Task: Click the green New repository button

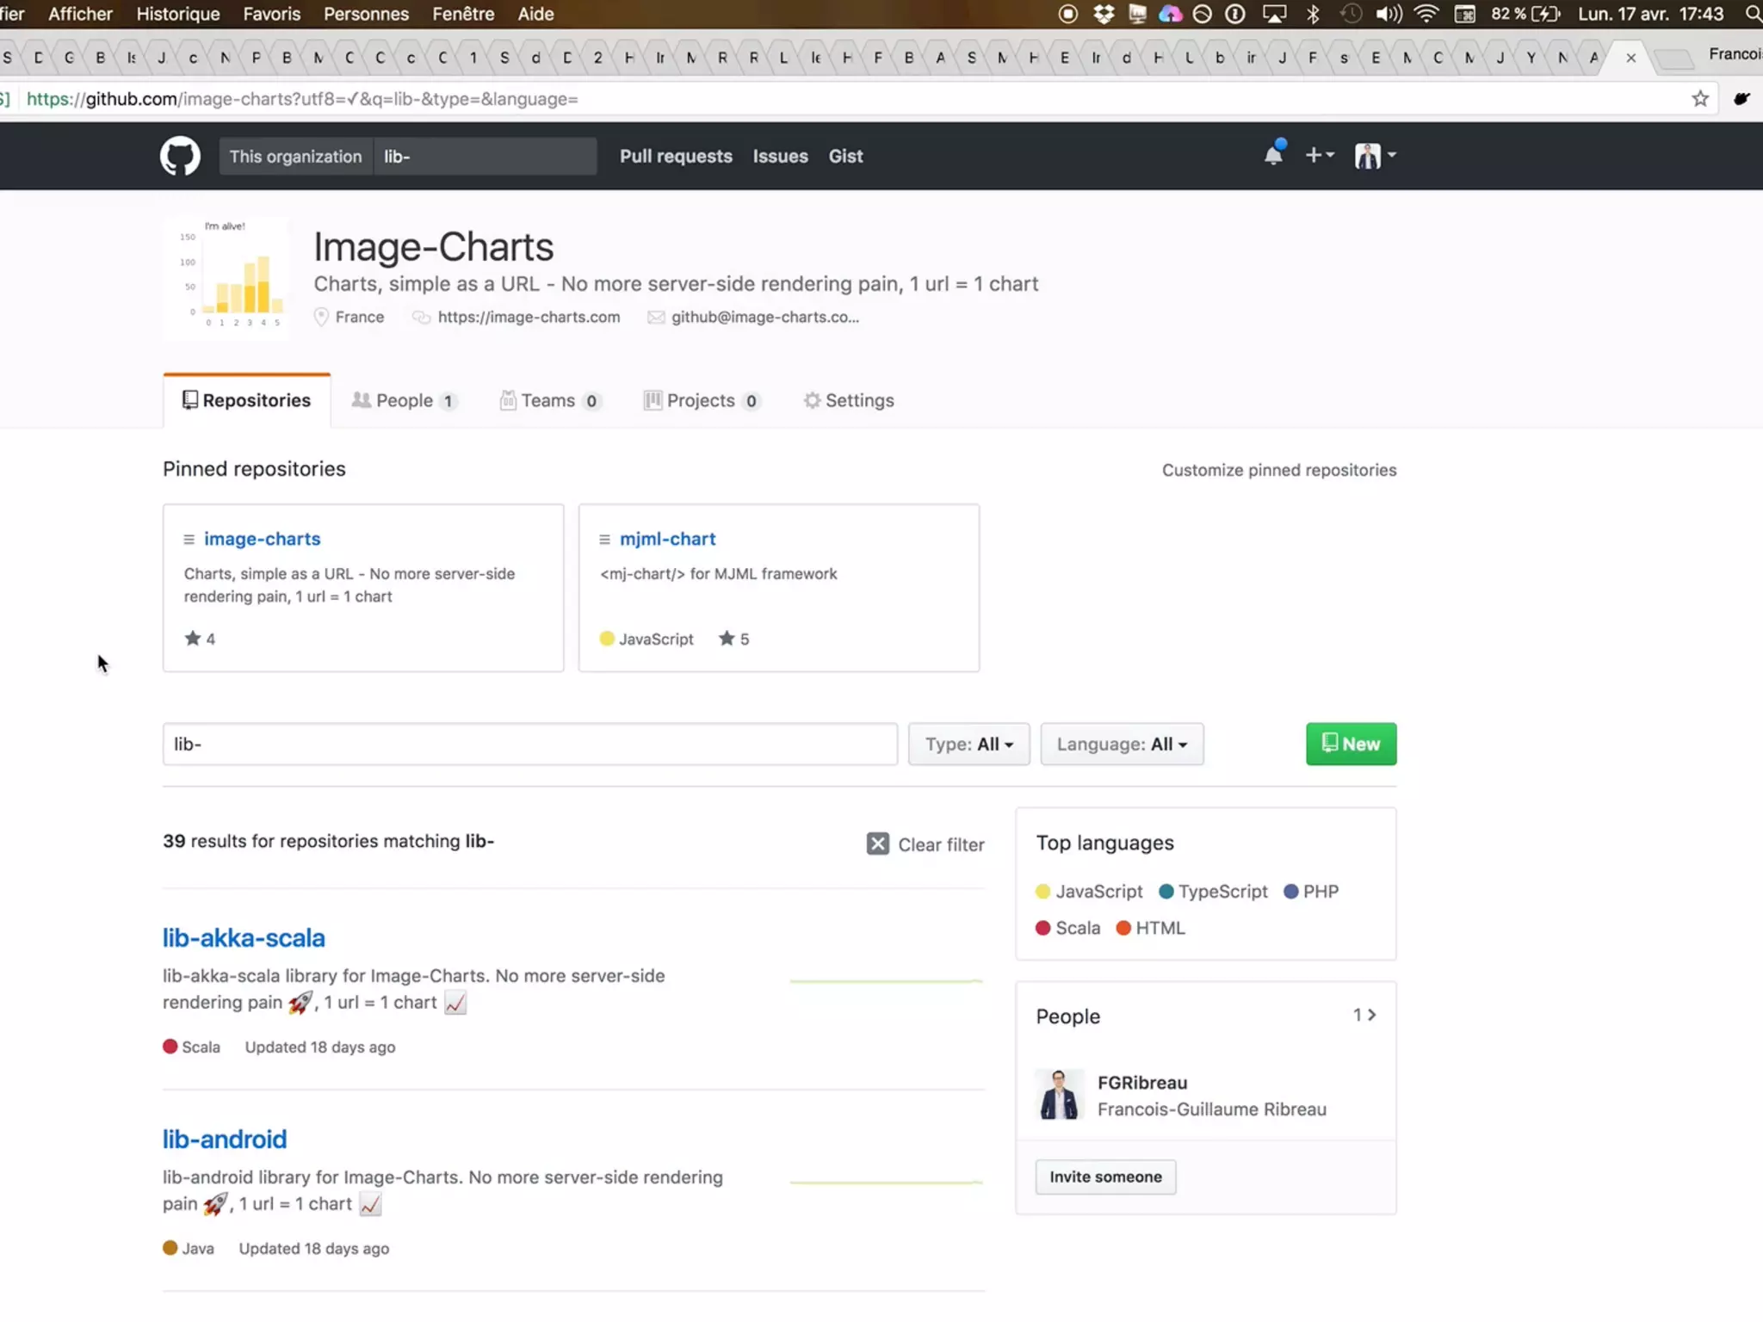Action: click(1351, 744)
